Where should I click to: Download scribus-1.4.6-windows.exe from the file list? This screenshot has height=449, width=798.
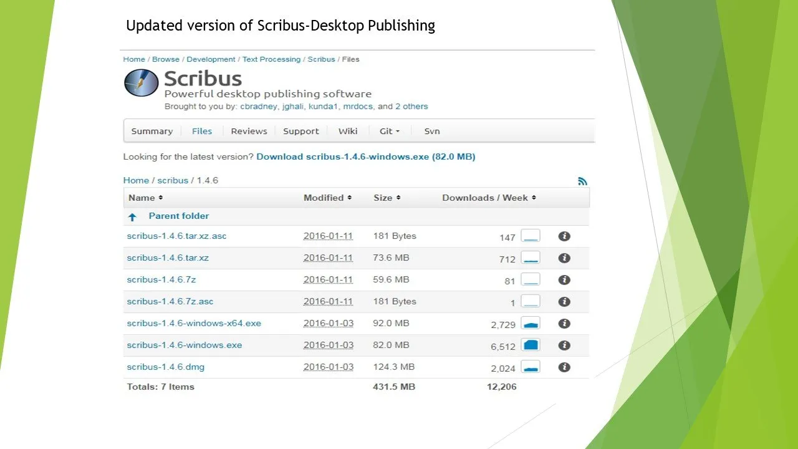(184, 345)
